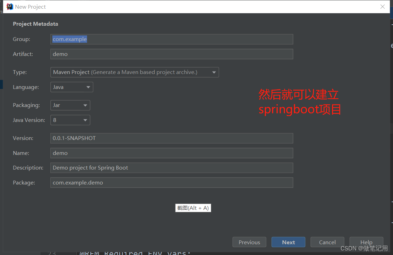Click the Package: label

click(24, 182)
